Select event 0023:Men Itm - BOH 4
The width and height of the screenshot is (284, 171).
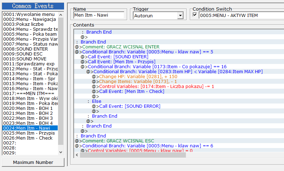click(30, 123)
